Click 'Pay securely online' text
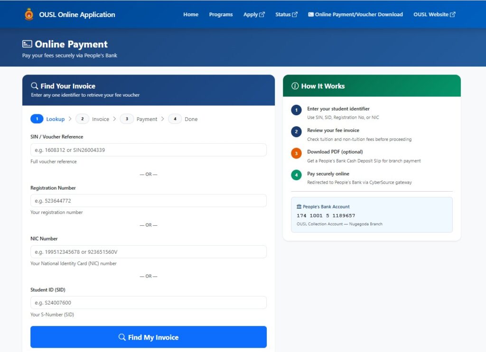The image size is (486, 352). click(328, 174)
